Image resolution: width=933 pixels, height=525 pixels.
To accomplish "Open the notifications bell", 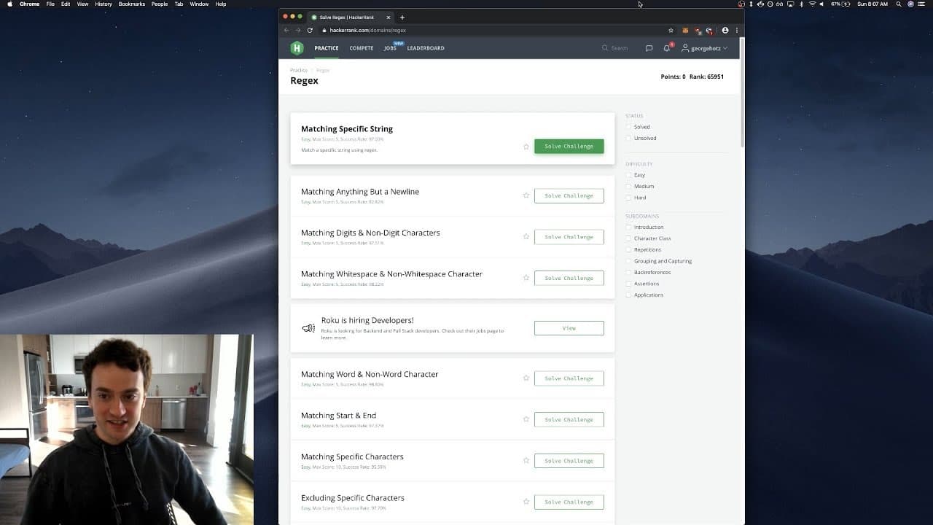I will [x=666, y=48].
